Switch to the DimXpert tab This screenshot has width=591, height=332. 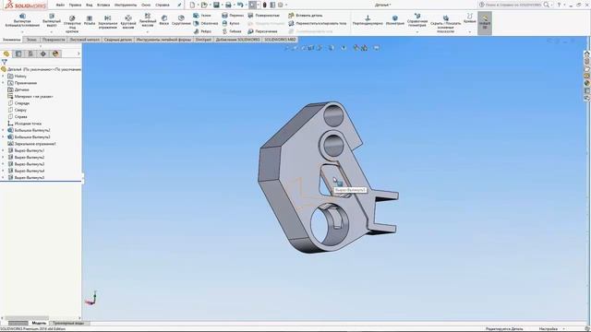pos(203,40)
